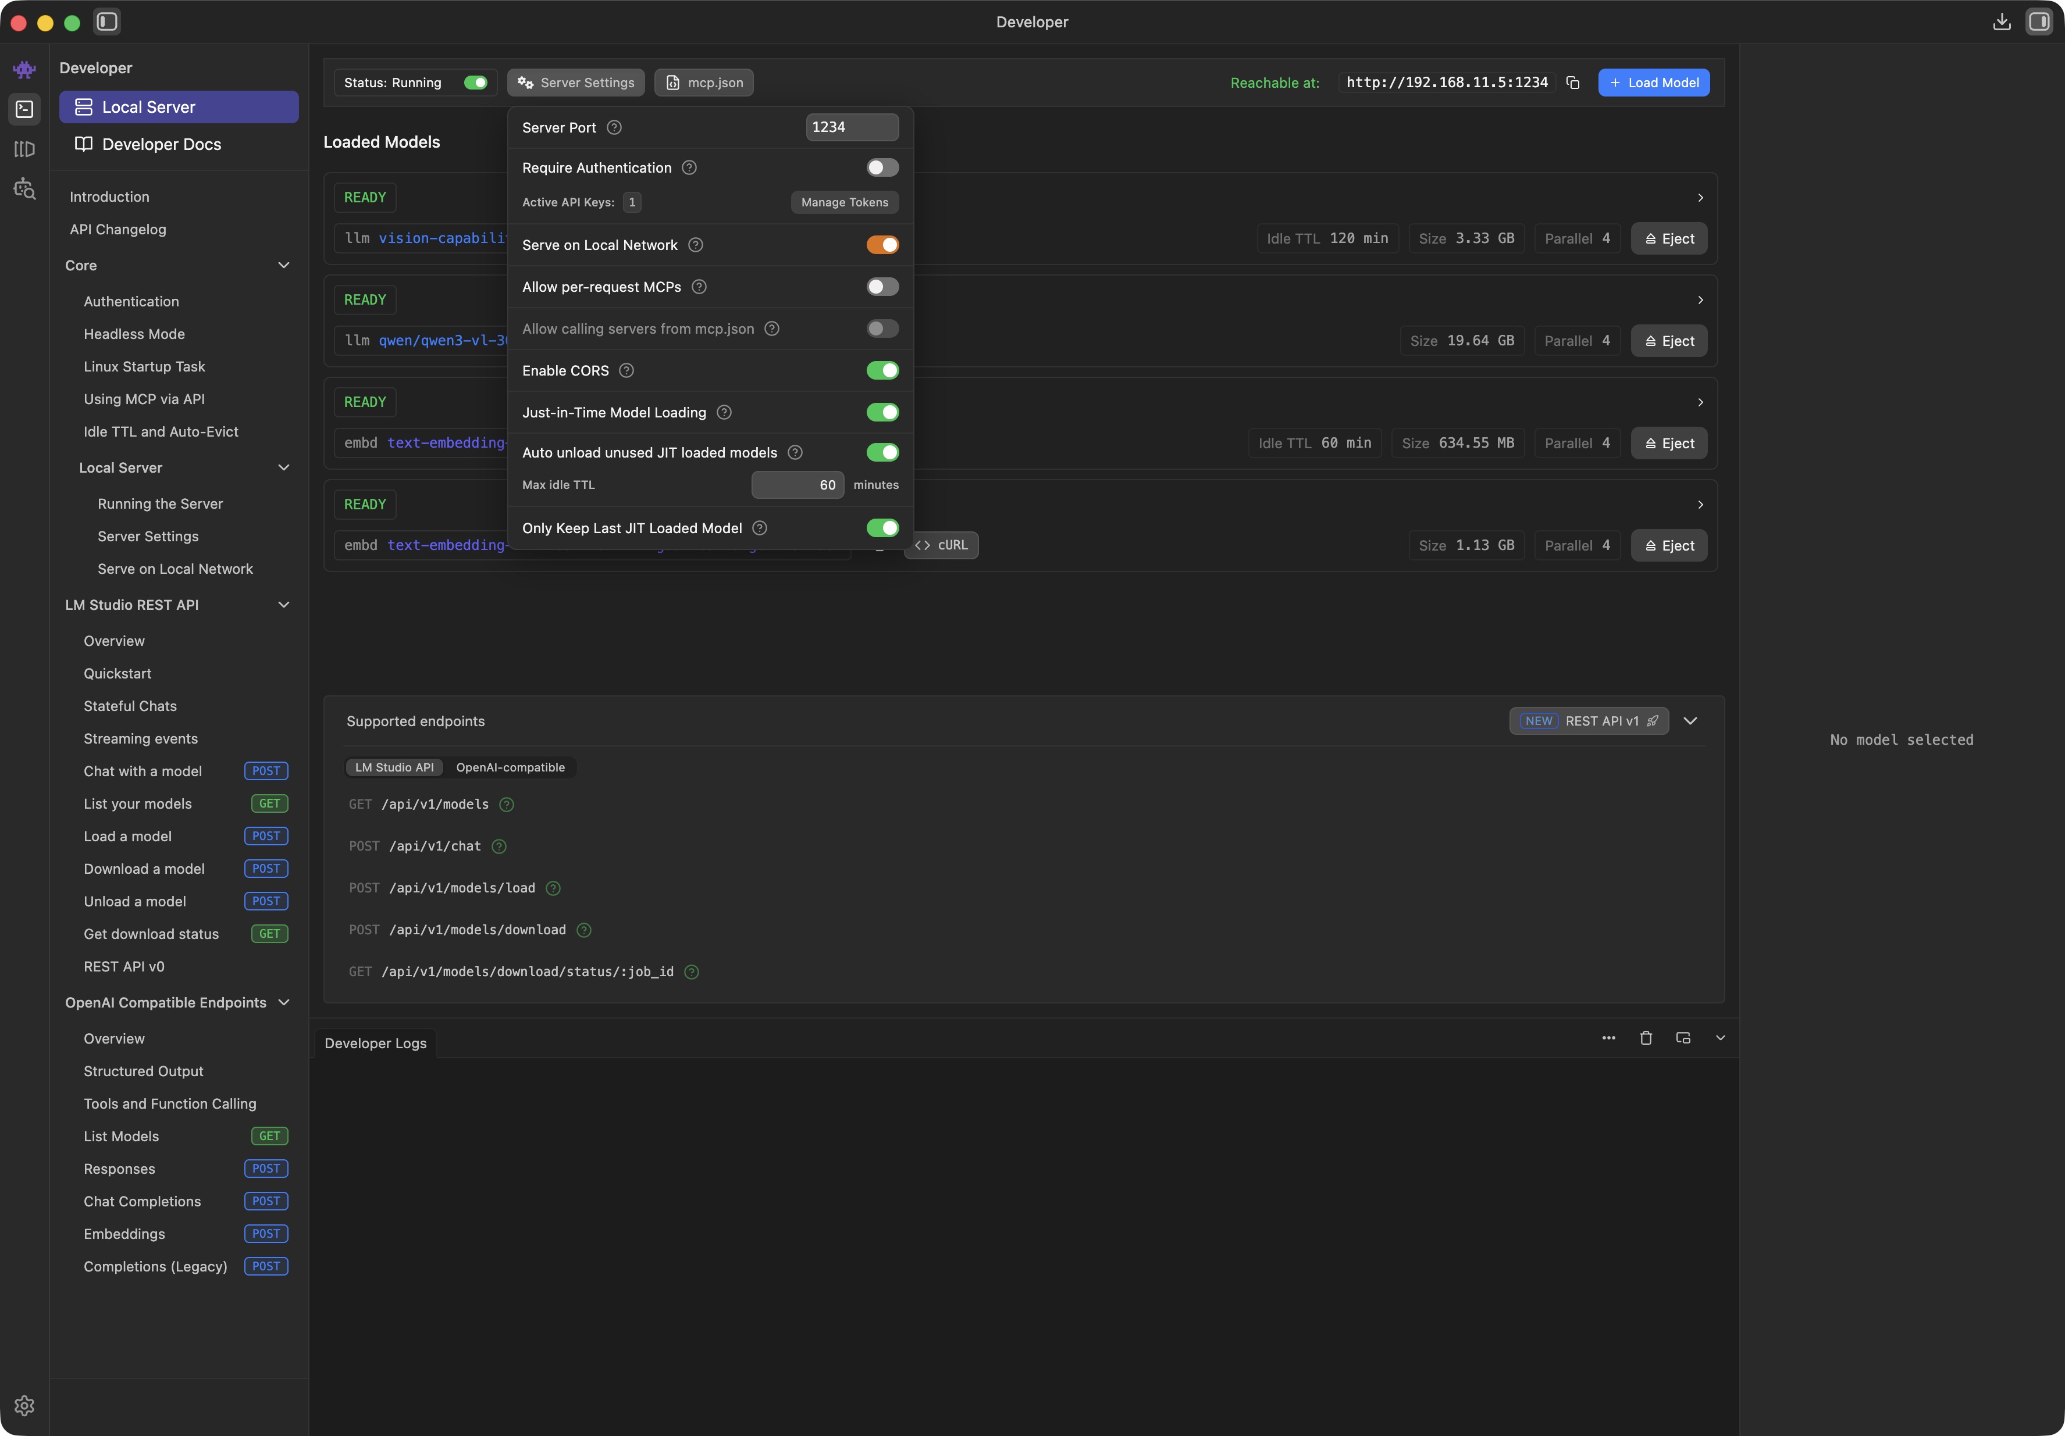
Task: Pop out developer logs into a window
Action: click(1683, 1038)
